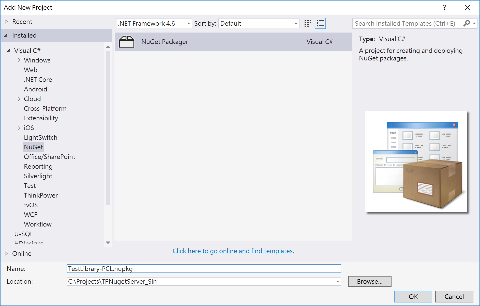The height and width of the screenshot is (306, 480).
Task: Select the Silverlight category
Action: (38, 176)
